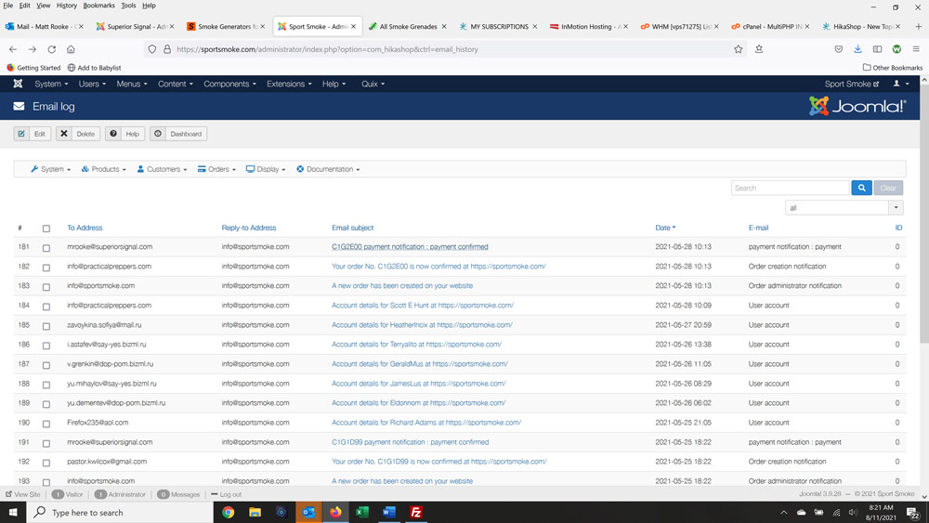This screenshot has width=929, height=523.
Task: Open FileZilla from the taskbar
Action: [x=416, y=513]
